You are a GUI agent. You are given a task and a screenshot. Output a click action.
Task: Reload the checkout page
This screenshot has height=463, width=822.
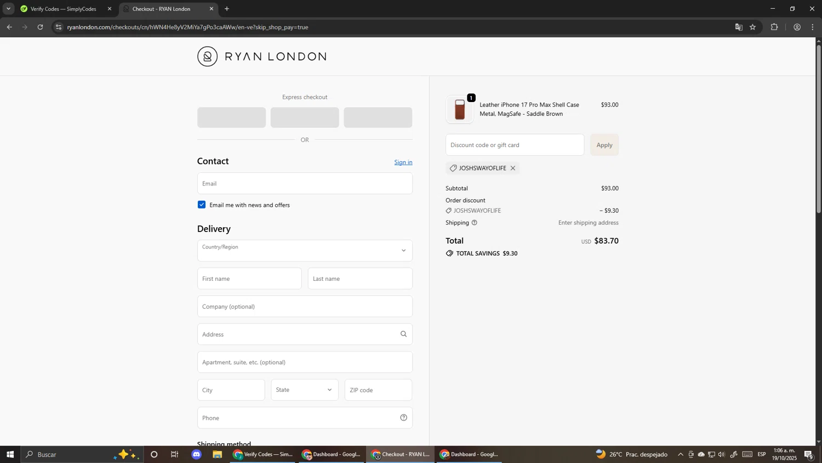pos(40,27)
